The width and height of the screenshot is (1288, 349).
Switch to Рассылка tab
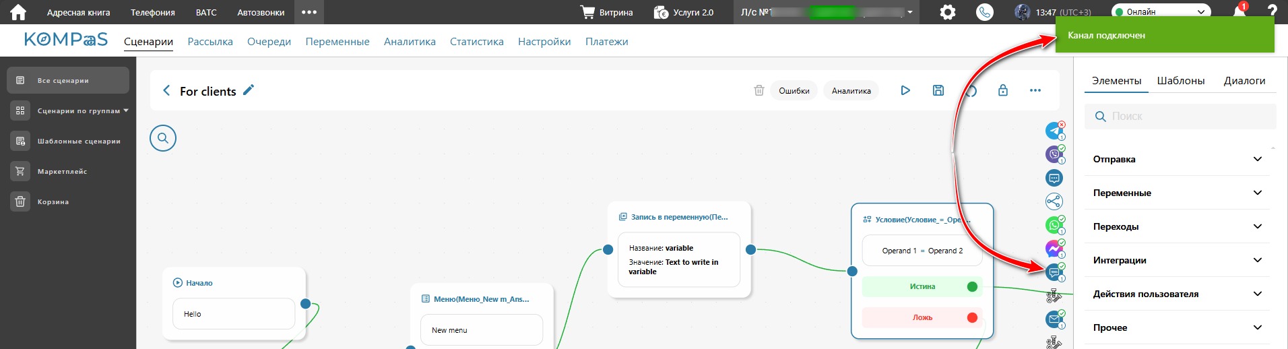click(x=210, y=41)
